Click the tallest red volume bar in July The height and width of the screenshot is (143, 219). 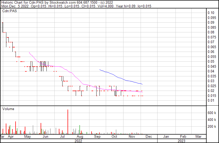point(68,122)
